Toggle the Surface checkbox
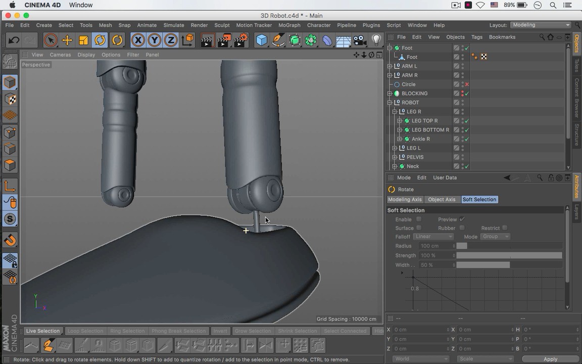This screenshot has height=364, width=582. click(419, 228)
